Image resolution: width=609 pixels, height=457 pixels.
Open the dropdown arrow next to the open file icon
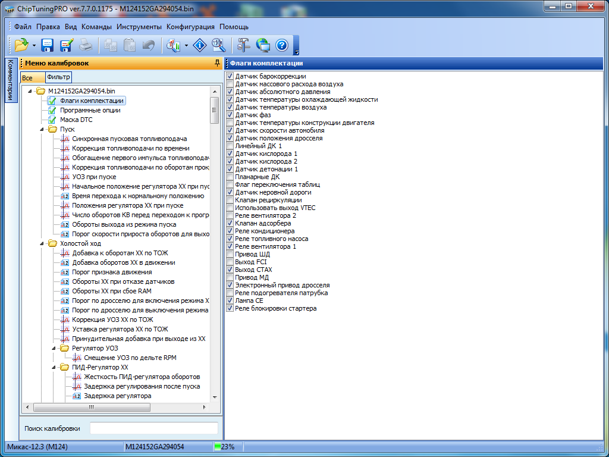[x=34, y=45]
